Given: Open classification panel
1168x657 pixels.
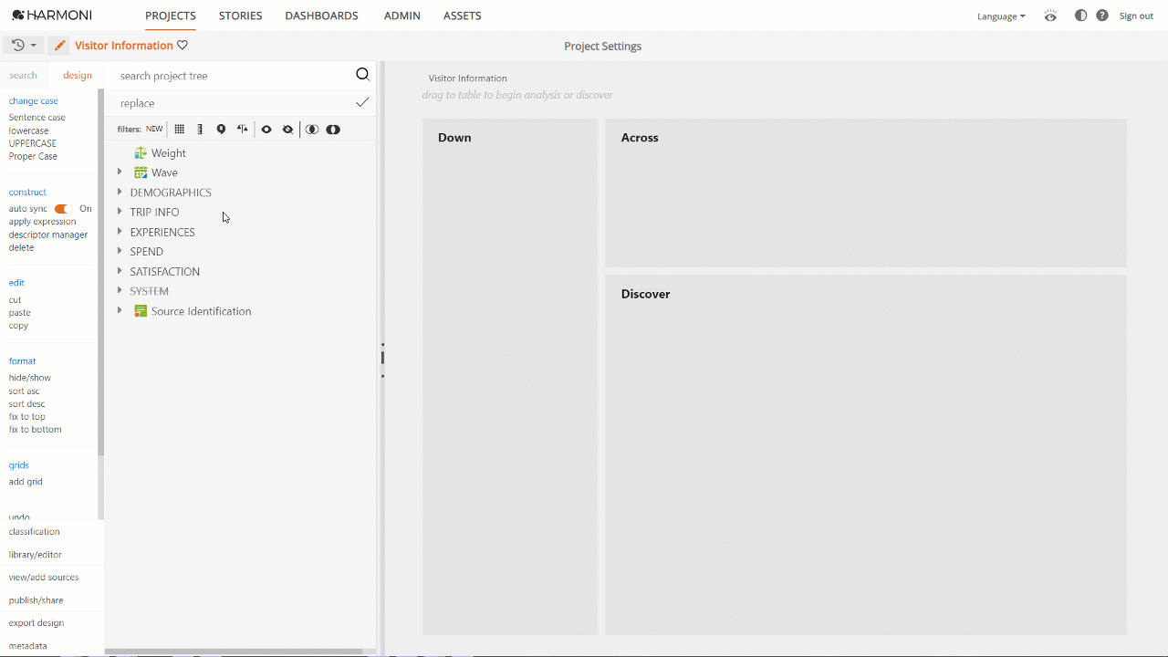Looking at the screenshot, I should click(x=35, y=532).
